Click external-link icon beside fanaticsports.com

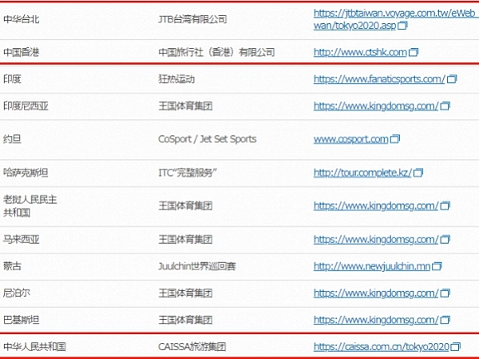pyautogui.click(x=452, y=79)
